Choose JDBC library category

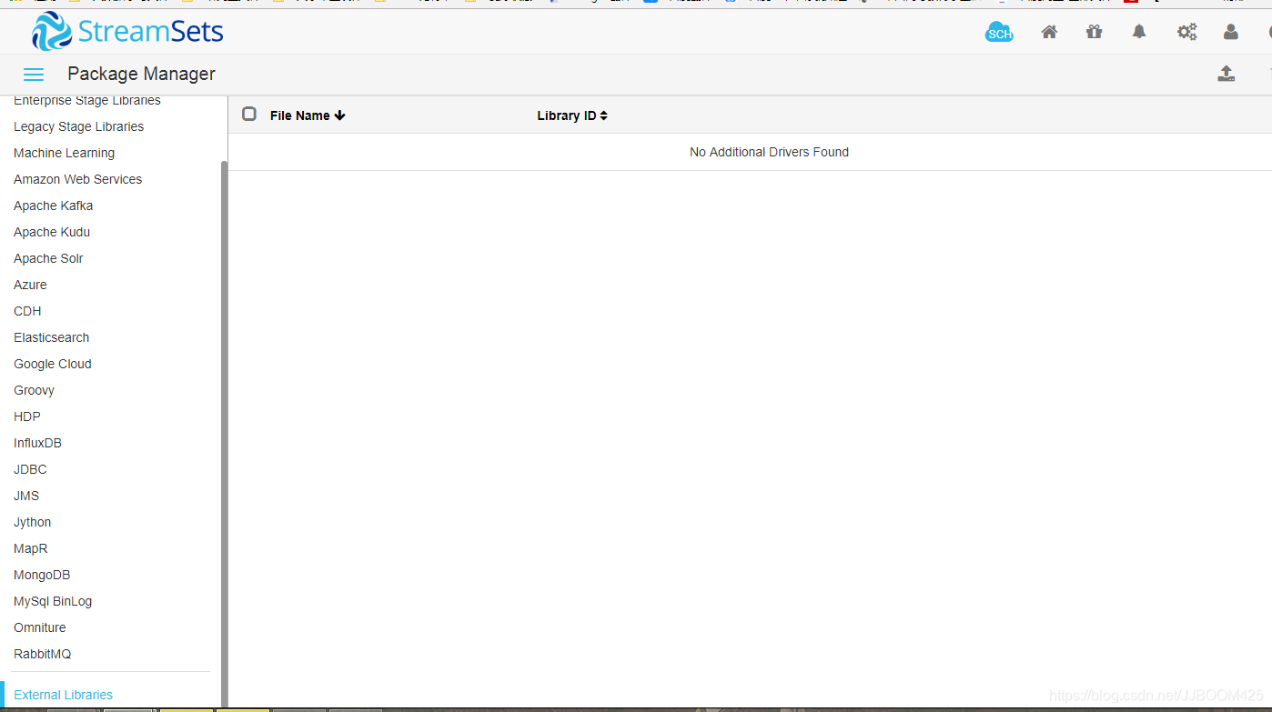click(x=30, y=469)
